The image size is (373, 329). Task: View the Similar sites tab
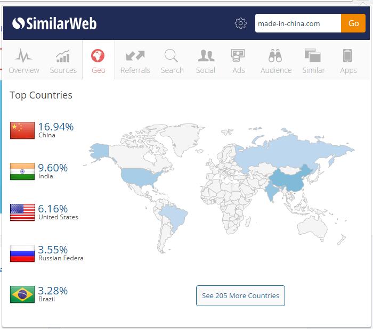[313, 61]
